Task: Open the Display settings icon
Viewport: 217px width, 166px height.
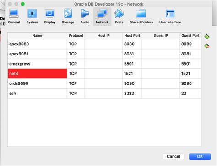Action: pyautogui.click(x=50, y=17)
